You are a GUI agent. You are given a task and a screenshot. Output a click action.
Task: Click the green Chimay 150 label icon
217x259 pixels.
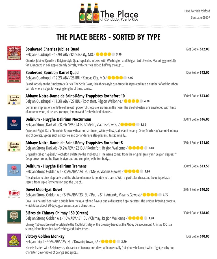point(14,217)
